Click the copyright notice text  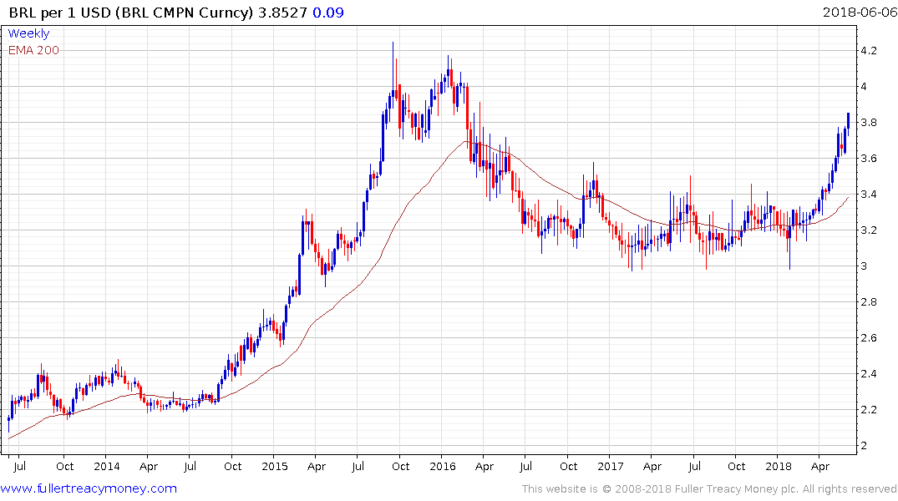coord(709,489)
